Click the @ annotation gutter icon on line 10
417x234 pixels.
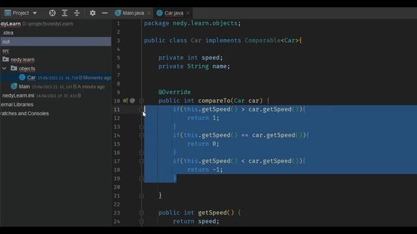(x=132, y=101)
